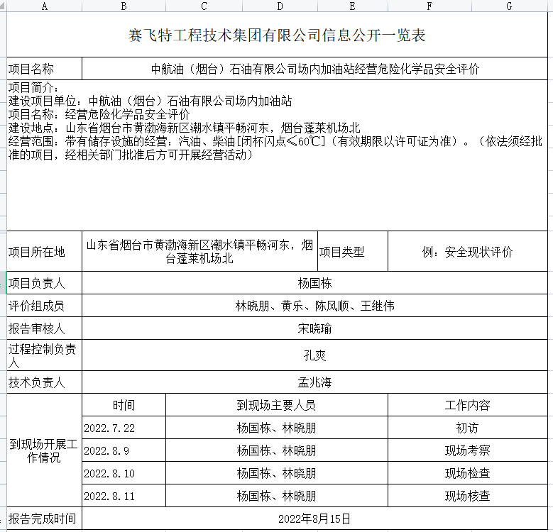
Task: Select cell 现场检查
Action: [468, 473]
